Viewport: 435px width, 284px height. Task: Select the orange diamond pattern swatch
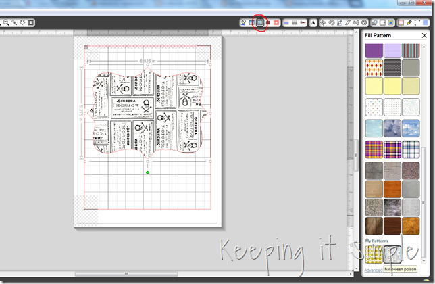click(374, 67)
